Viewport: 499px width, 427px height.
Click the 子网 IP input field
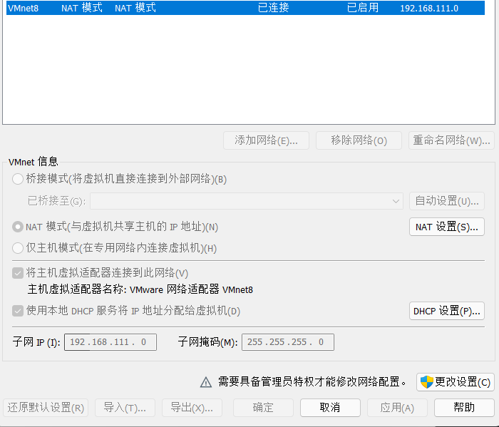pos(110,342)
